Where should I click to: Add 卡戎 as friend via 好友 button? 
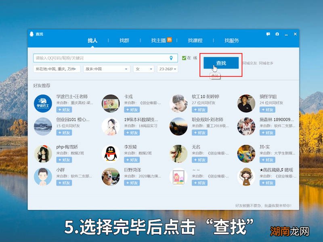coord(132,109)
